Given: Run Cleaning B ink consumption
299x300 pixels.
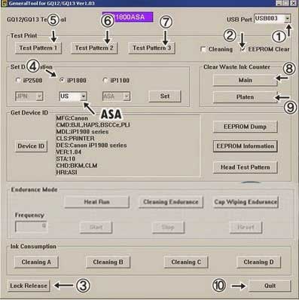Looking at the screenshot, I should click(108, 262).
